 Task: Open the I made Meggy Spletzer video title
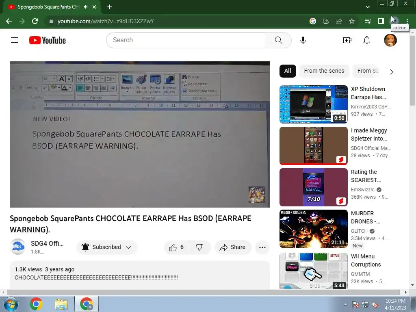369,134
